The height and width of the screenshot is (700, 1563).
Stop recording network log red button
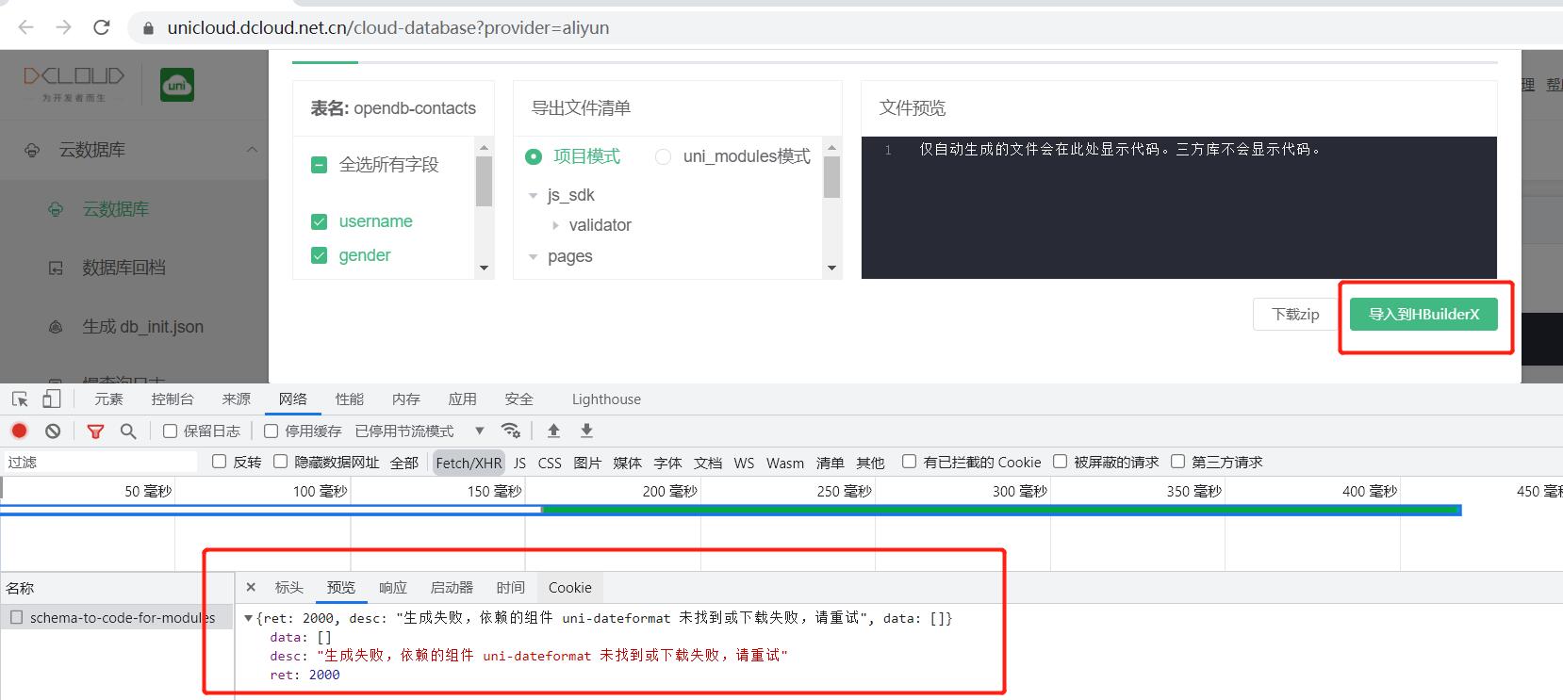tap(19, 431)
